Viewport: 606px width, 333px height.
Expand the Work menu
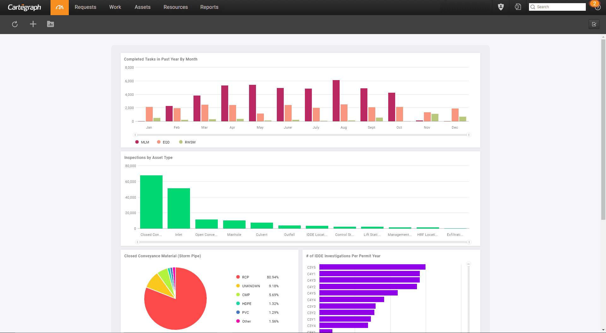(x=115, y=7)
